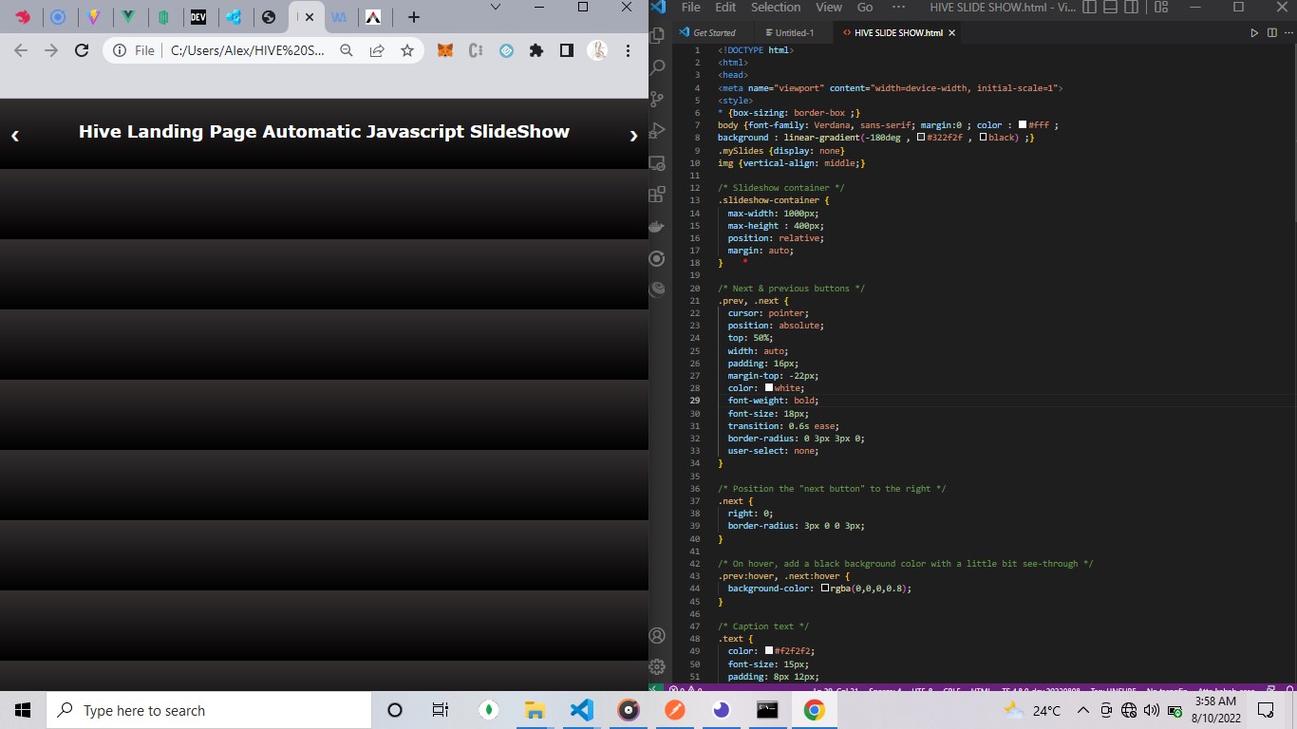Viewport: 1297px width, 729px height.
Task: Open Manage gear in VS Code
Action: [657, 666]
